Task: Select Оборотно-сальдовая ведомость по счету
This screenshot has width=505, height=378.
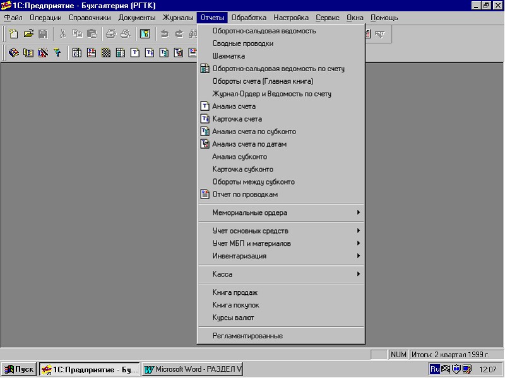Action: coord(281,69)
